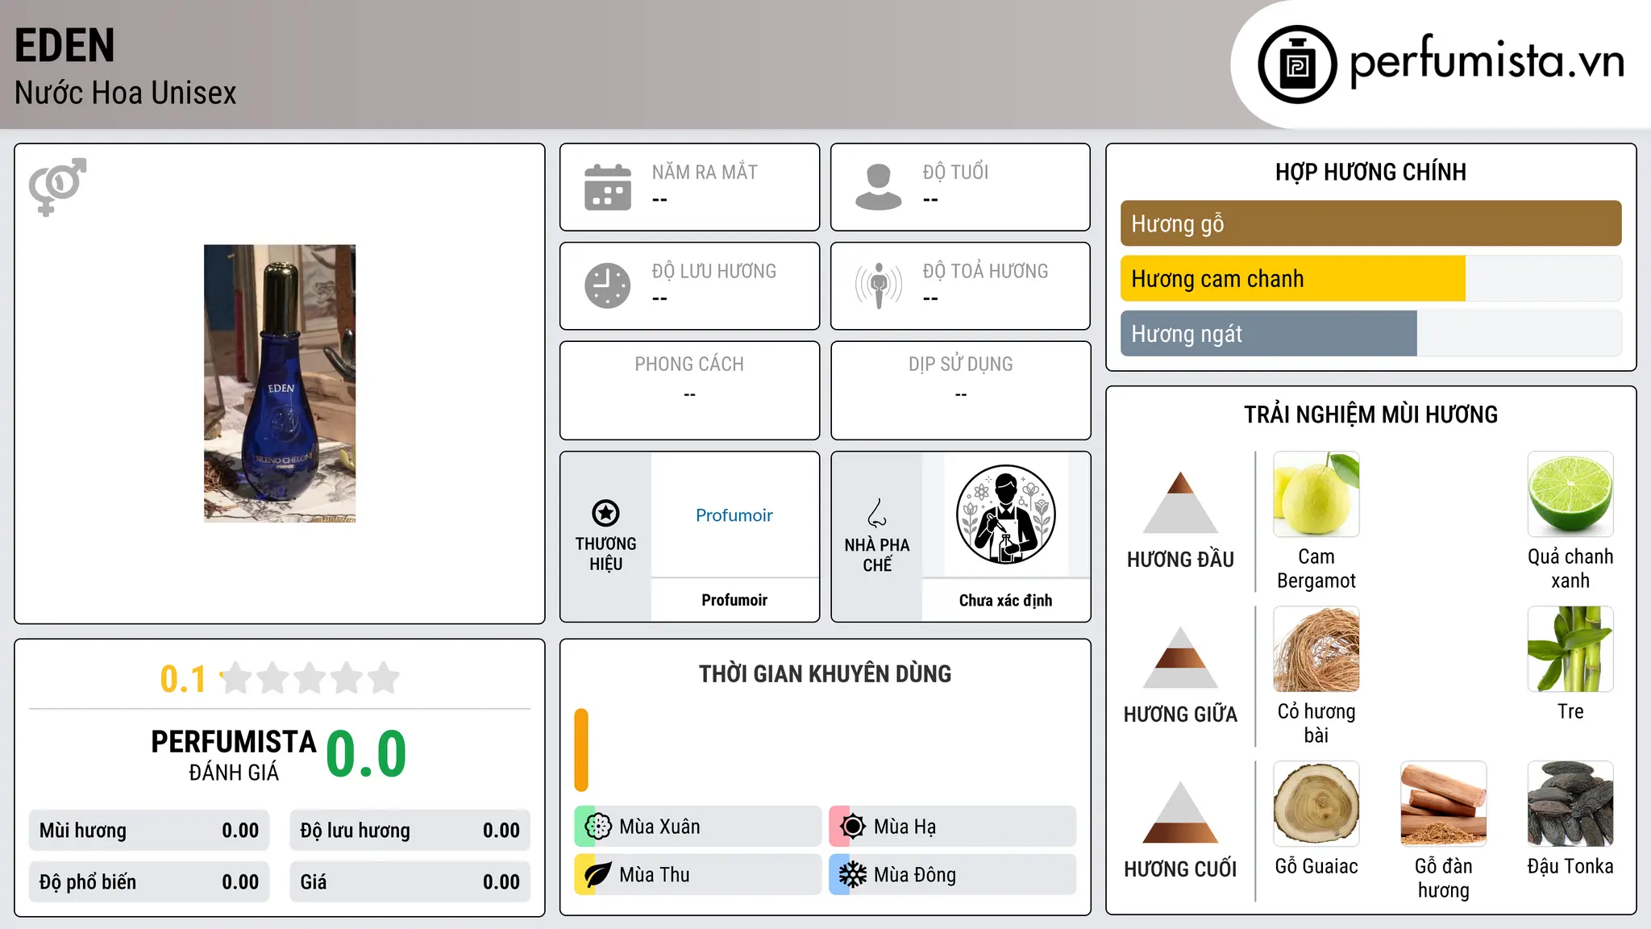Click the HƯƠNG ĐẦU pyramid icon
Viewport: 1651px width, 929px height.
click(x=1180, y=502)
